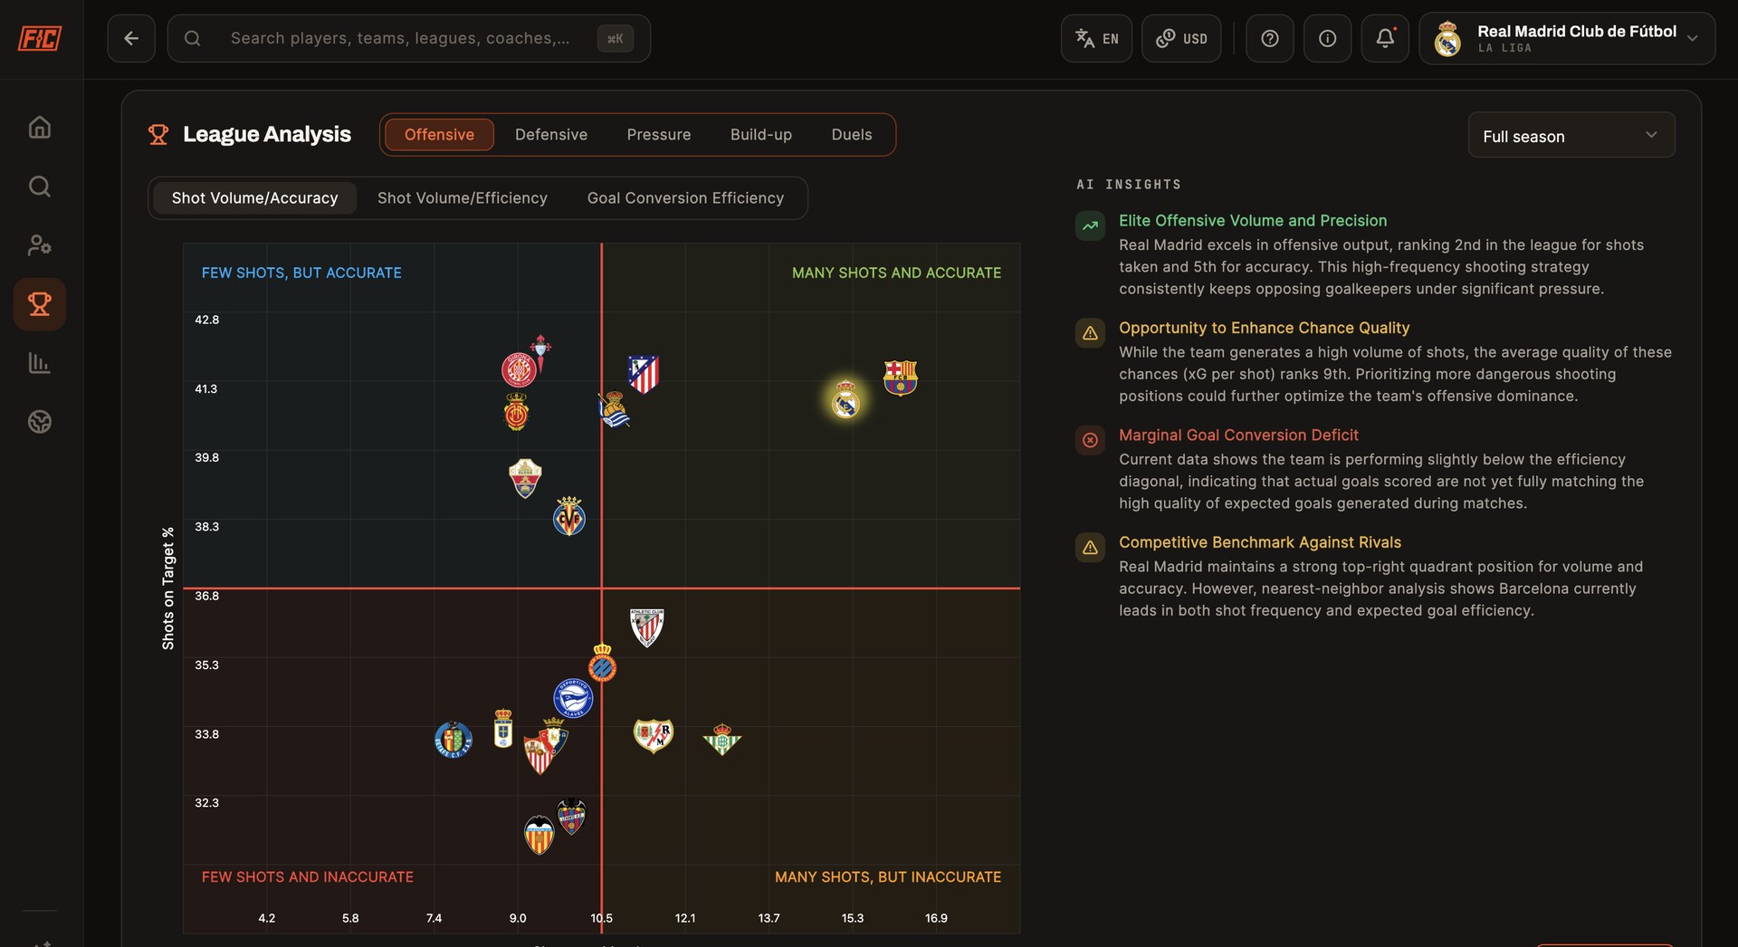The width and height of the screenshot is (1738, 947).
Task: Select the Espanyol crest on chart
Action: (x=603, y=663)
